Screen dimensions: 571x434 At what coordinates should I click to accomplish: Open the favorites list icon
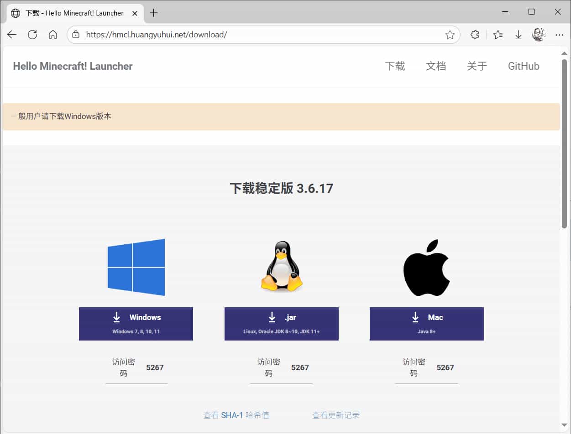click(498, 35)
